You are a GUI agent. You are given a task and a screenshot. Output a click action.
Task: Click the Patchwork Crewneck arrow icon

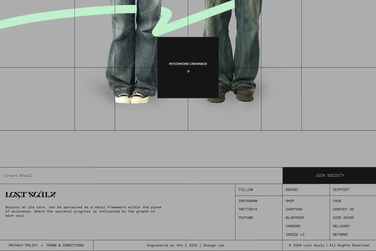click(188, 71)
